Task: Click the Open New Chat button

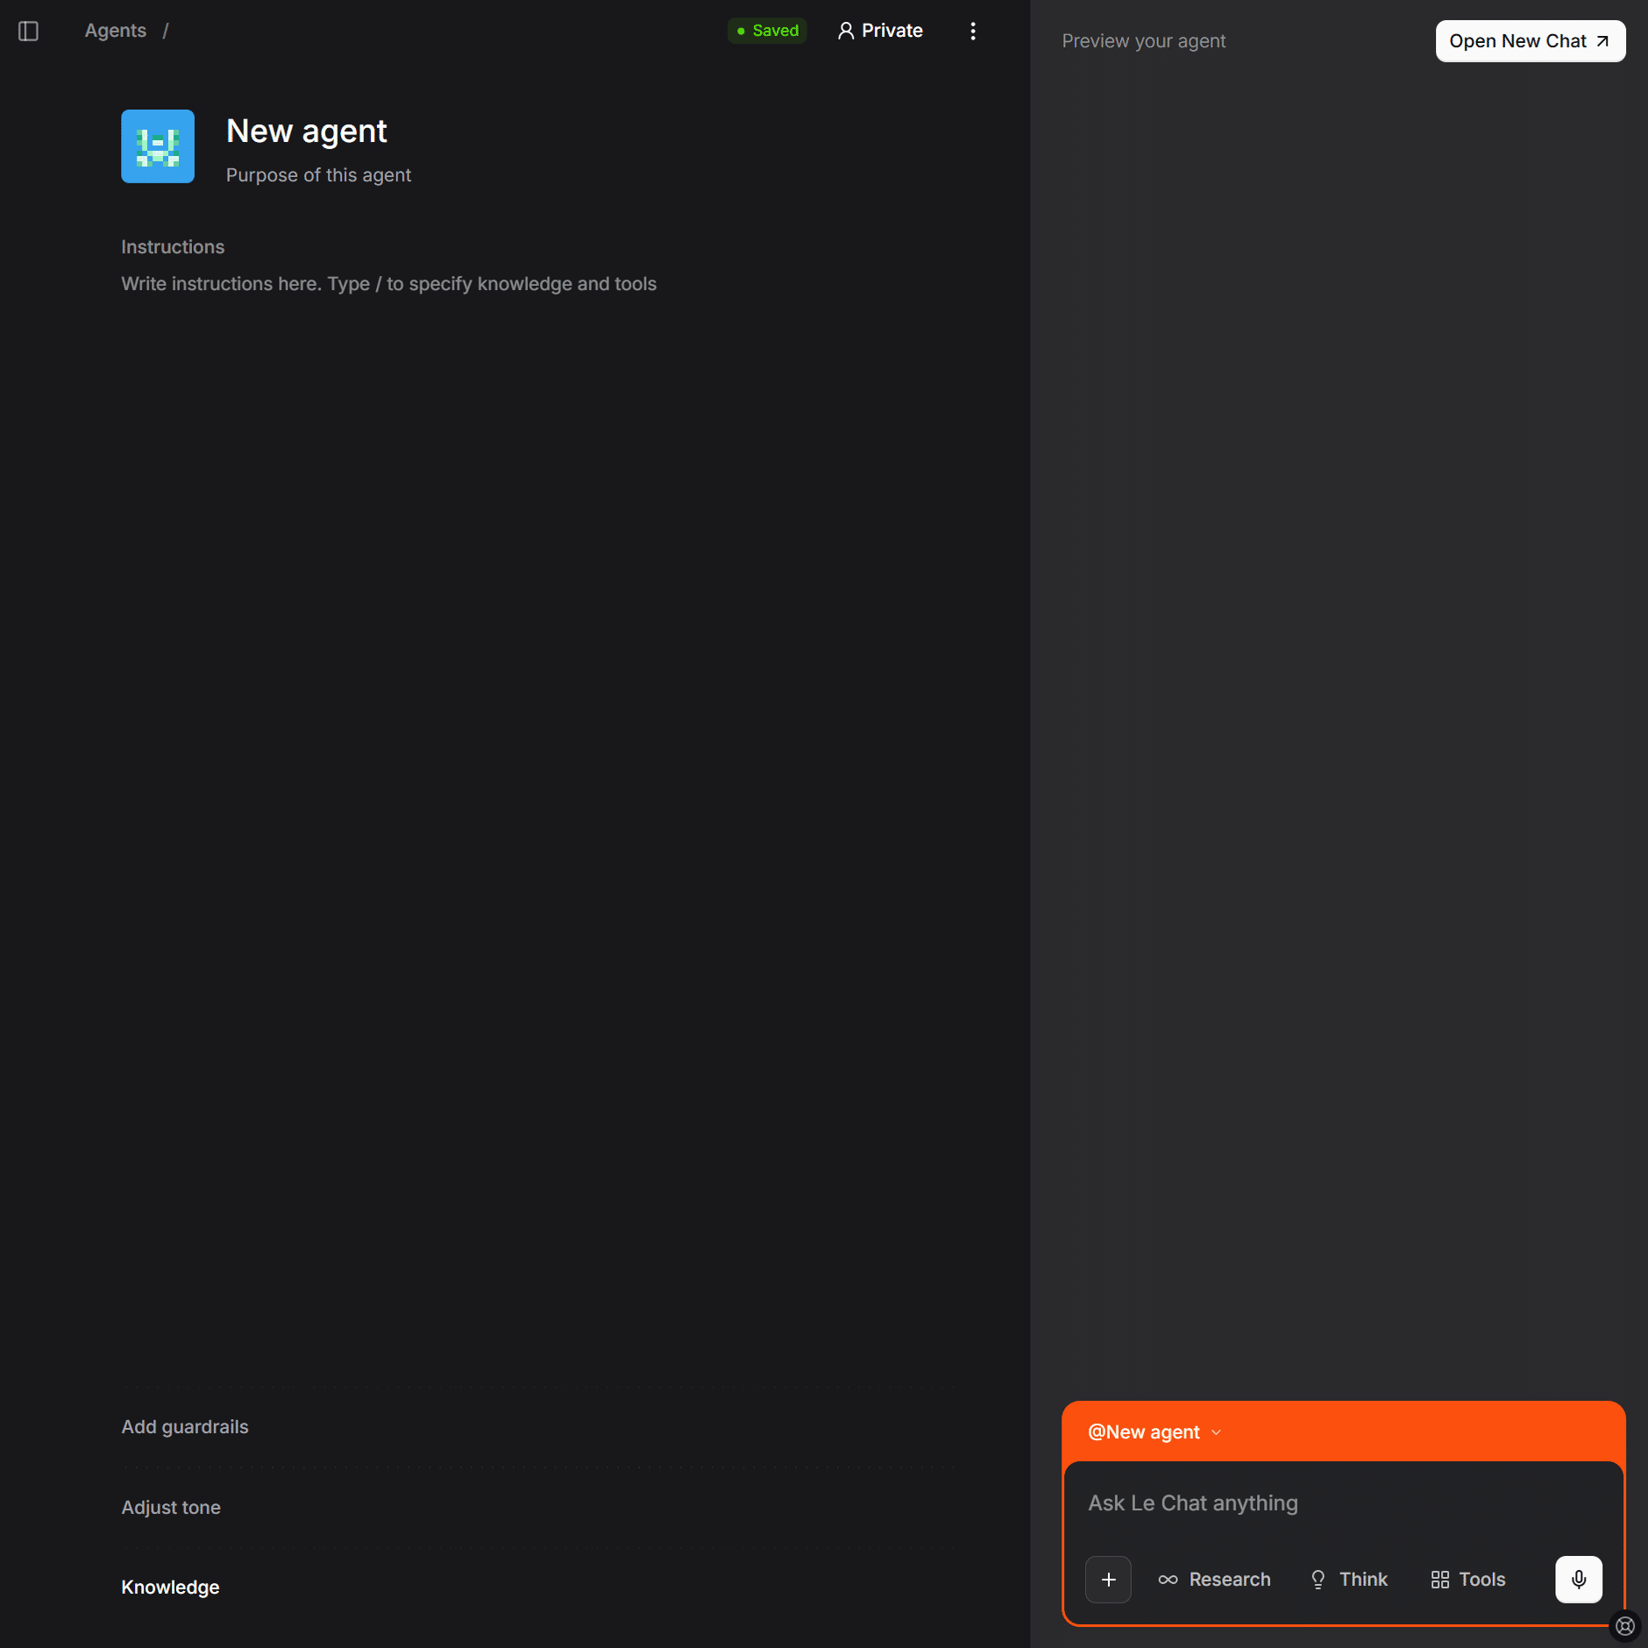Action: [1530, 41]
